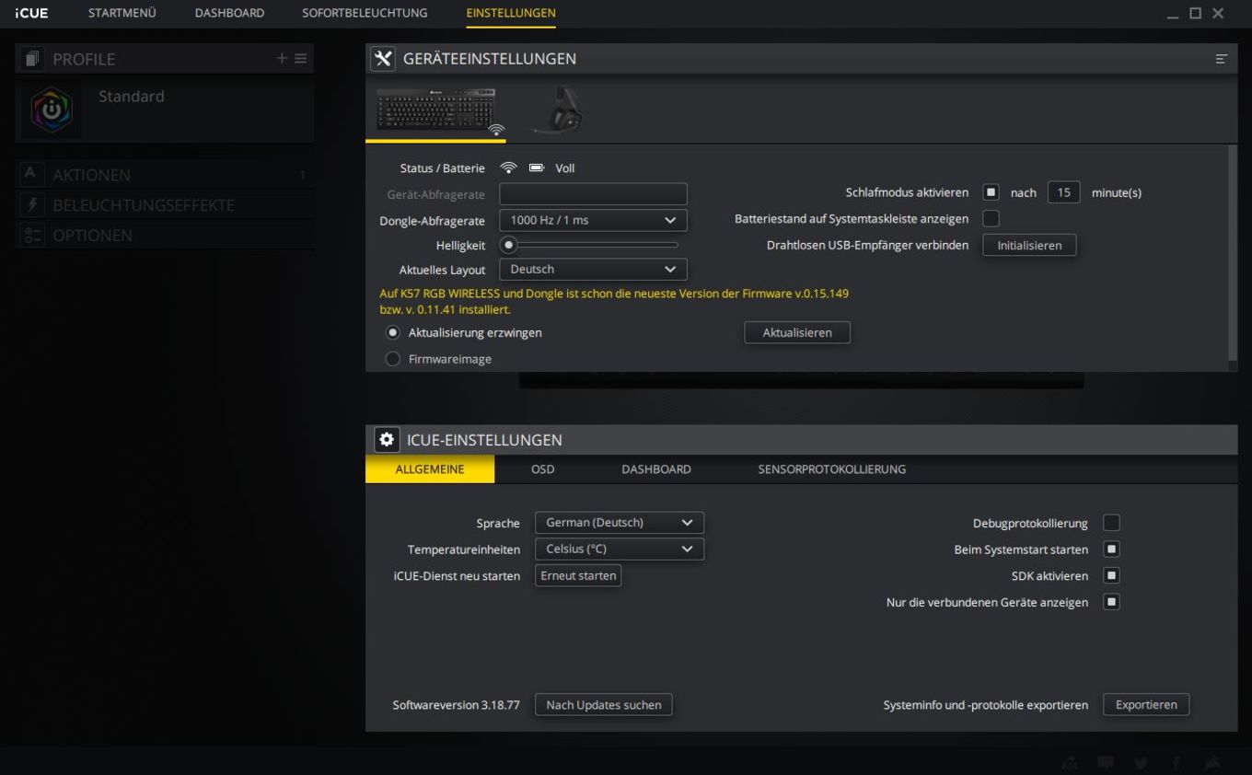The image size is (1252, 775).
Task: Enable Batteriestand auf Systemtaskleiste anzeigen
Action: click(x=991, y=219)
